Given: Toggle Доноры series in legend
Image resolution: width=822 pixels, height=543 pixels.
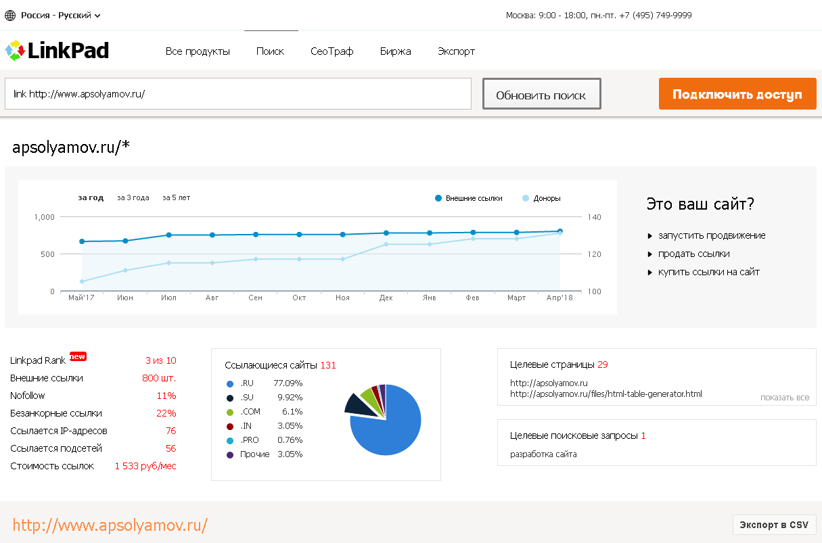Looking at the screenshot, I should 541,198.
